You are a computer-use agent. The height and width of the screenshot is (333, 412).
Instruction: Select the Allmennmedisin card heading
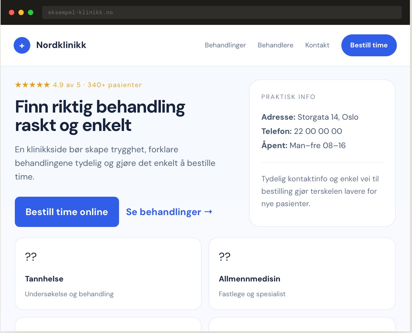[x=250, y=279]
